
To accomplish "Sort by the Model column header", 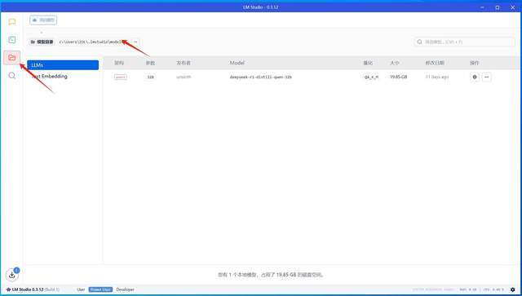I will pyautogui.click(x=237, y=63).
